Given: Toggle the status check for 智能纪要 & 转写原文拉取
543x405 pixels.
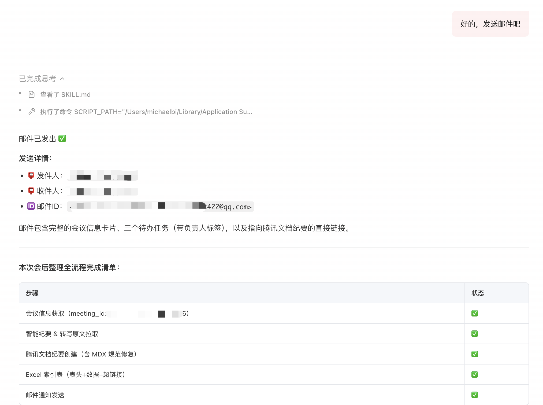Looking at the screenshot, I should [x=474, y=333].
